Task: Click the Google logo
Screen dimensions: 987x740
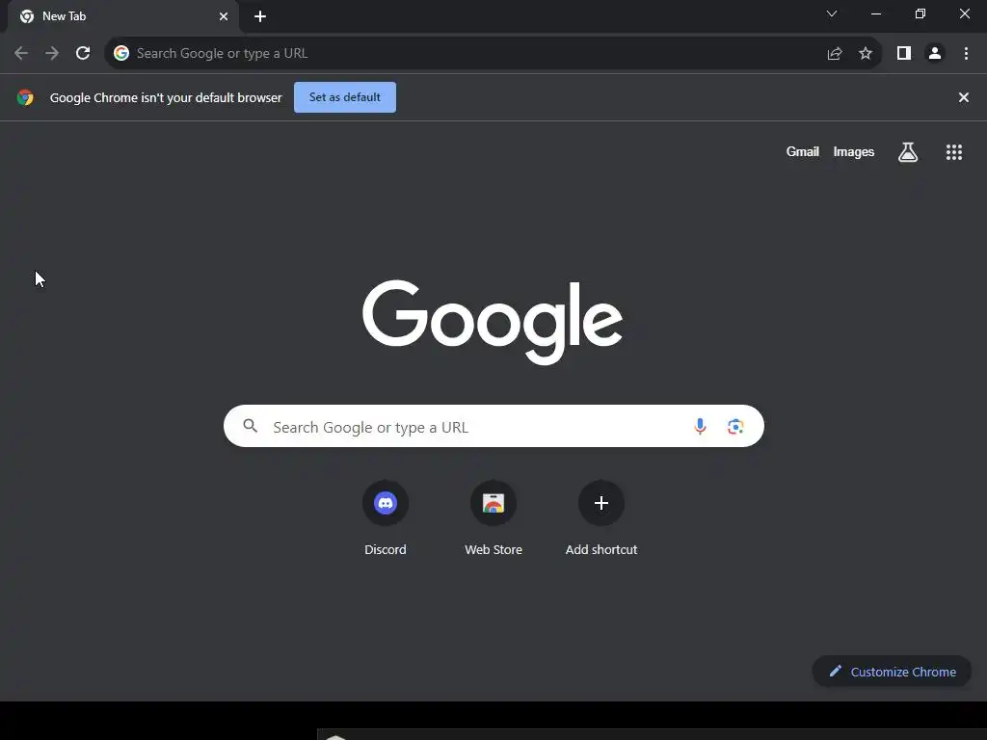Action: [x=493, y=322]
